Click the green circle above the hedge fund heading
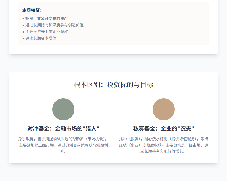The image size is (227, 181). 63,109
